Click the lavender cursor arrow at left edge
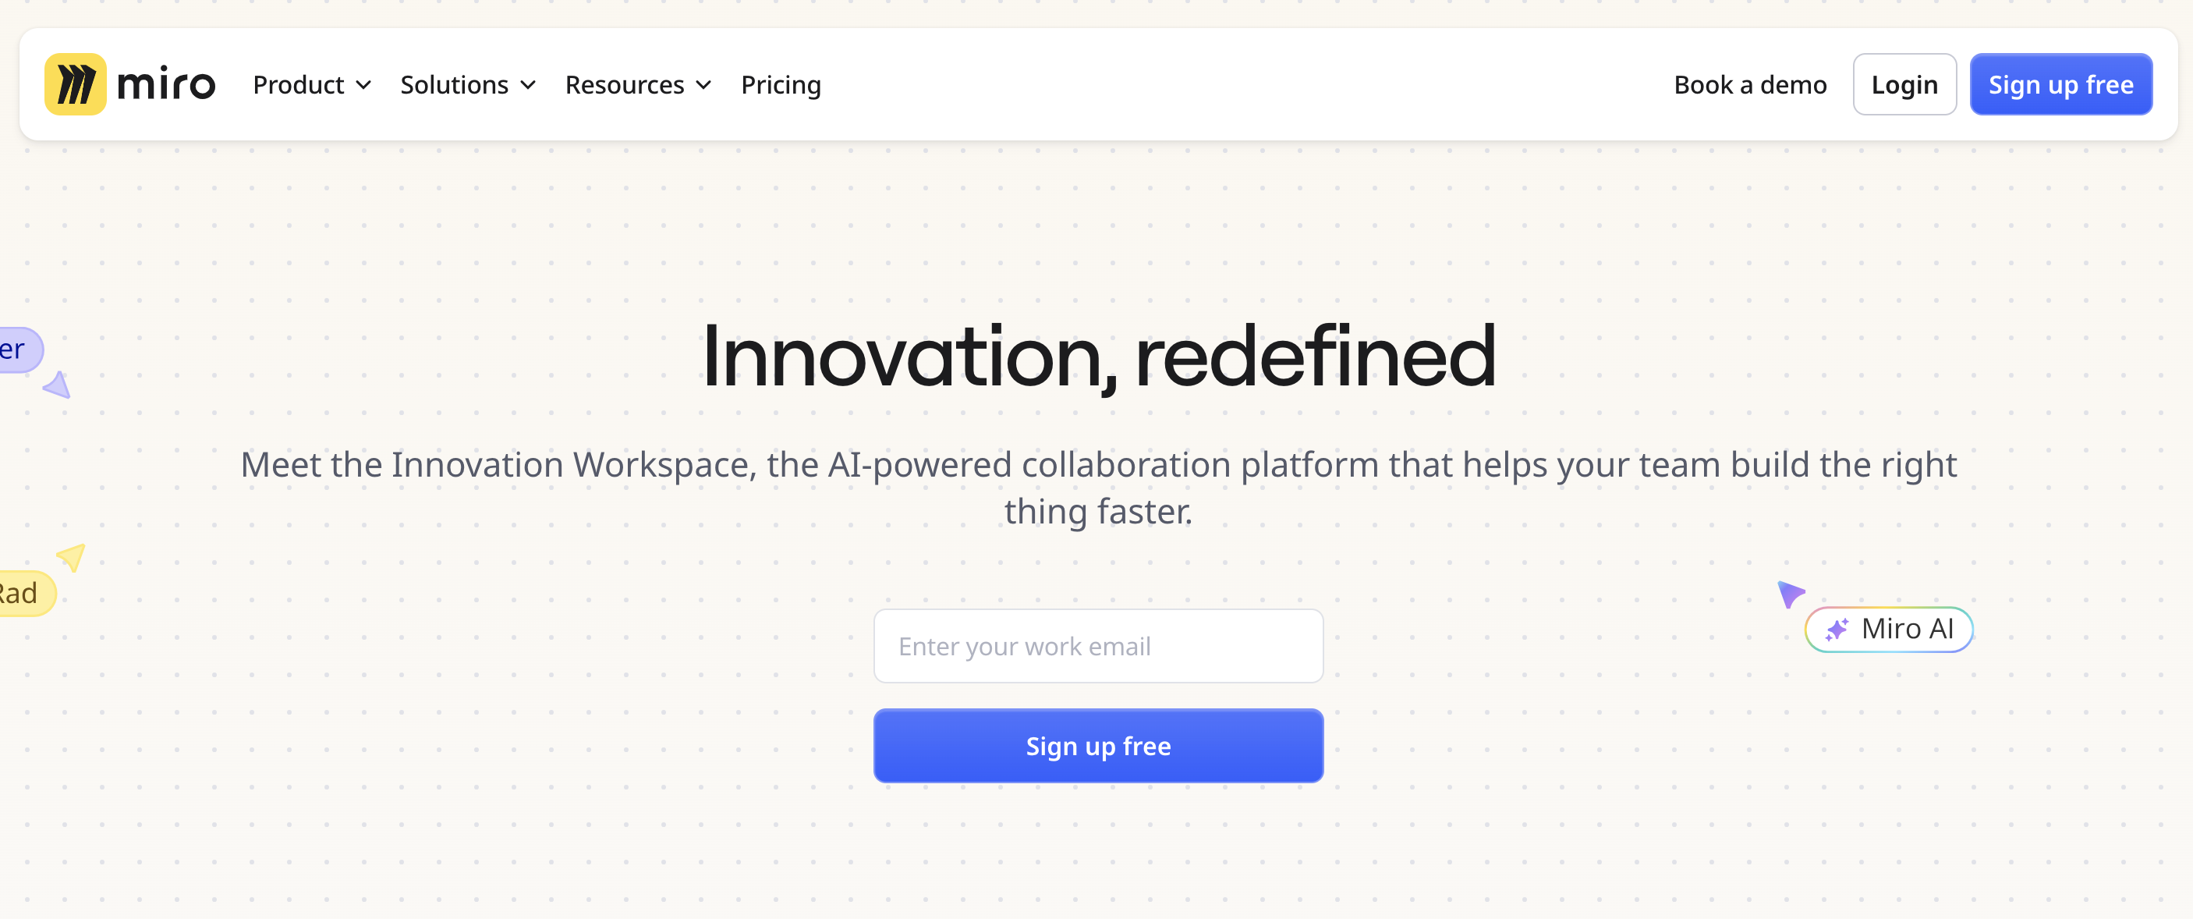This screenshot has height=919, width=2193. click(57, 385)
